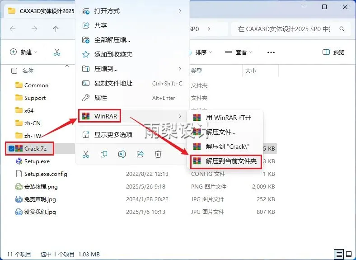Click the 免责声明.jpg image icon
356x260 pixels.
point(19,199)
